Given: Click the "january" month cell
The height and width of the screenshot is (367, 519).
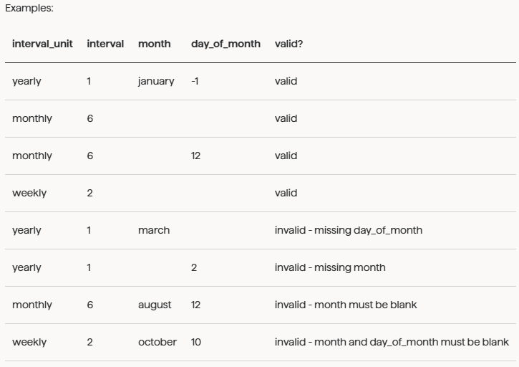Looking at the screenshot, I should pyautogui.click(x=156, y=81).
